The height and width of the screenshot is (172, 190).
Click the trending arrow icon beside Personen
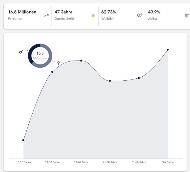(46, 16)
